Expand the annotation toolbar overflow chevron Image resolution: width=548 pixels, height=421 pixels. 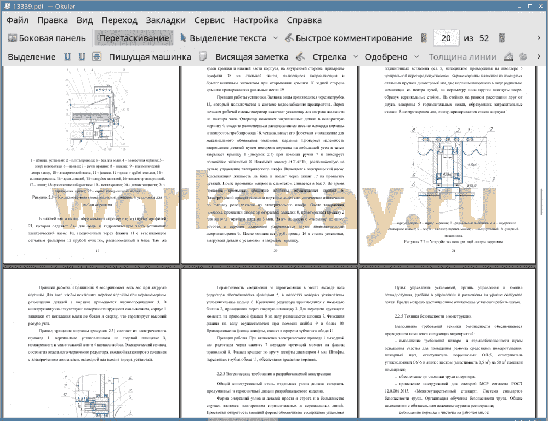click(x=539, y=56)
